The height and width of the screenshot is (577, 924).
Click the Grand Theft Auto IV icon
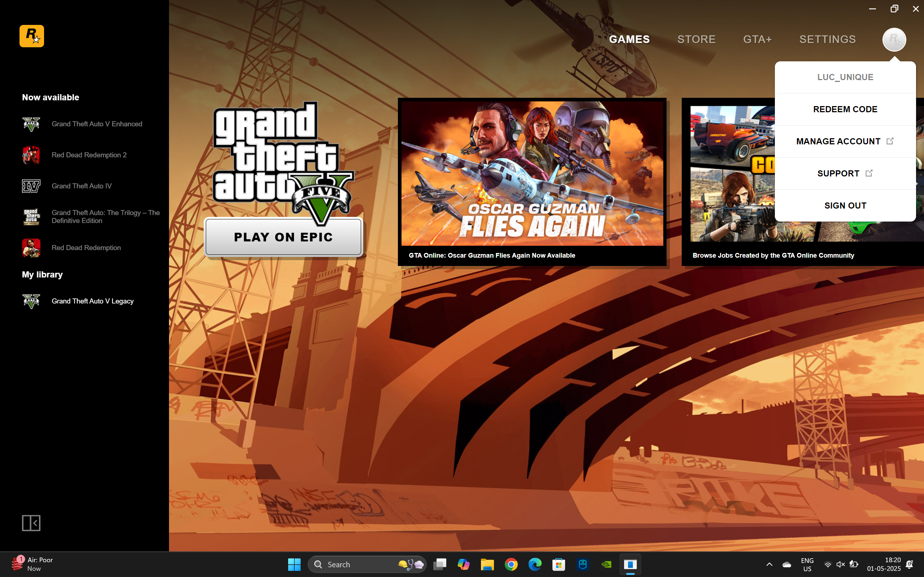pos(31,186)
